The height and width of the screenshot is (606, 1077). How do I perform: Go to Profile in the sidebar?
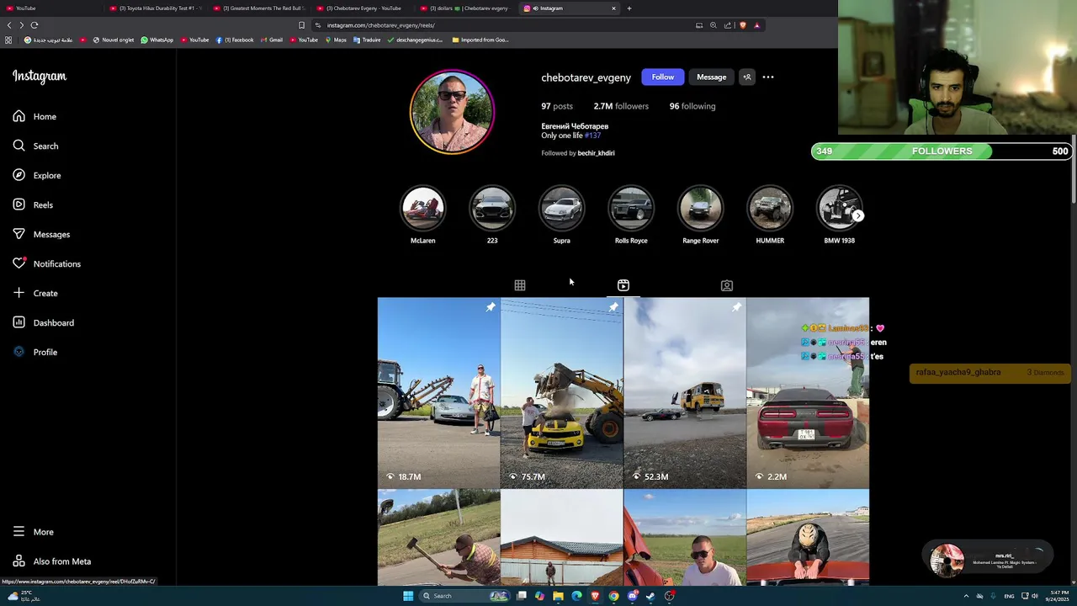[x=34, y=352]
